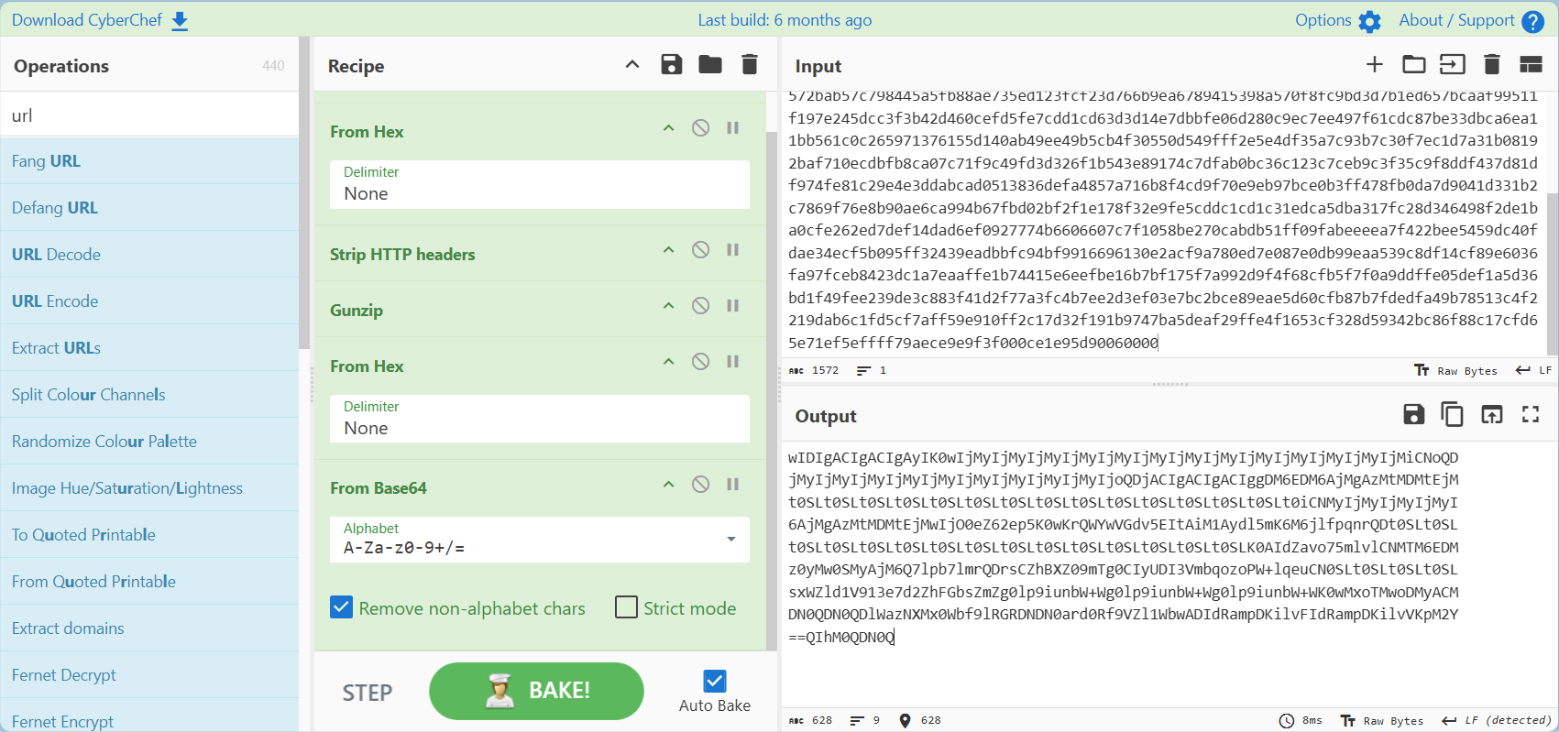This screenshot has width=1559, height=732.
Task: Open About / Support question mark icon
Action: [1532, 21]
